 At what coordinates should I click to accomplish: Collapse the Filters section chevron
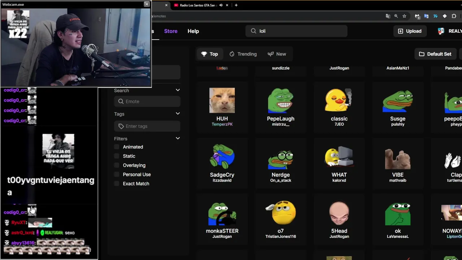178,138
